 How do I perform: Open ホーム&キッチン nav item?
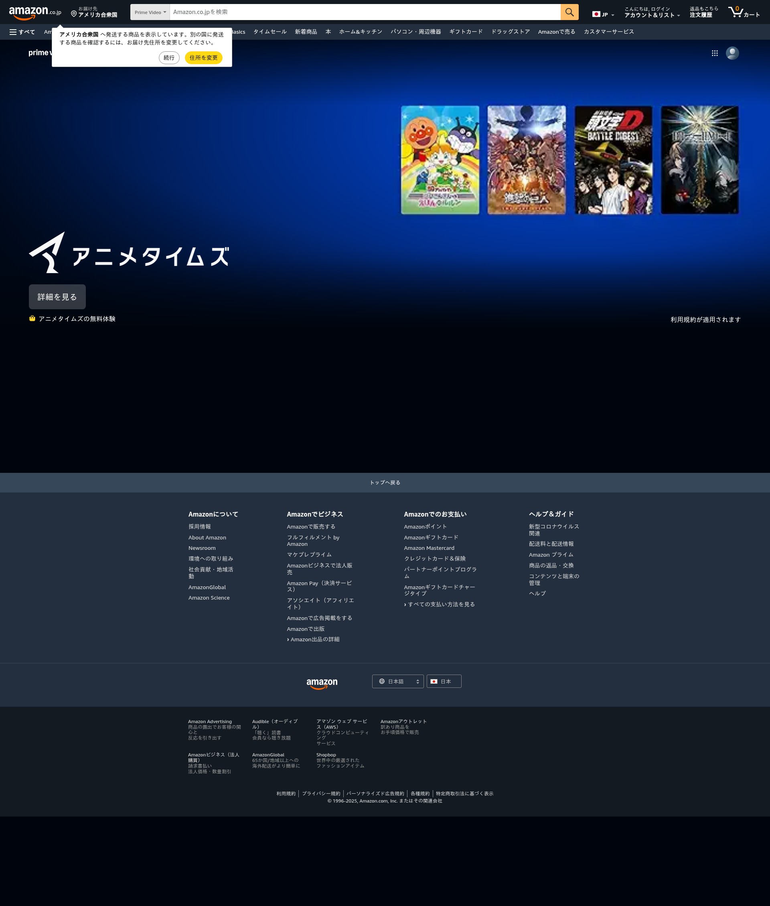point(361,32)
